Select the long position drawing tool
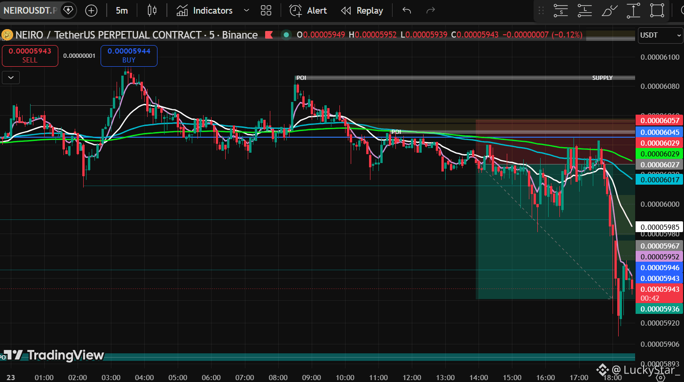Image resolution: width=684 pixels, height=382 pixels. pos(584,10)
